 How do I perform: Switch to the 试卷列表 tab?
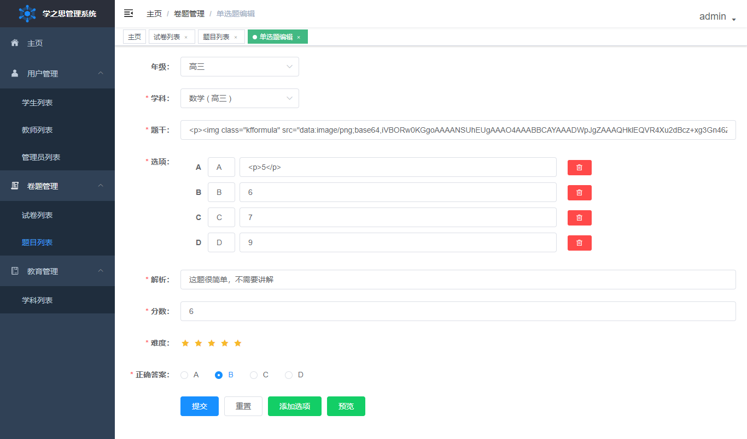point(167,37)
